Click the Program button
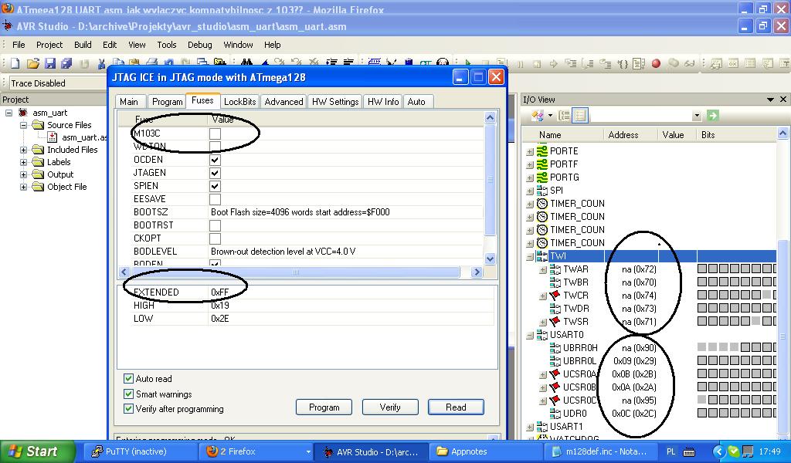791x463 pixels. pos(324,407)
